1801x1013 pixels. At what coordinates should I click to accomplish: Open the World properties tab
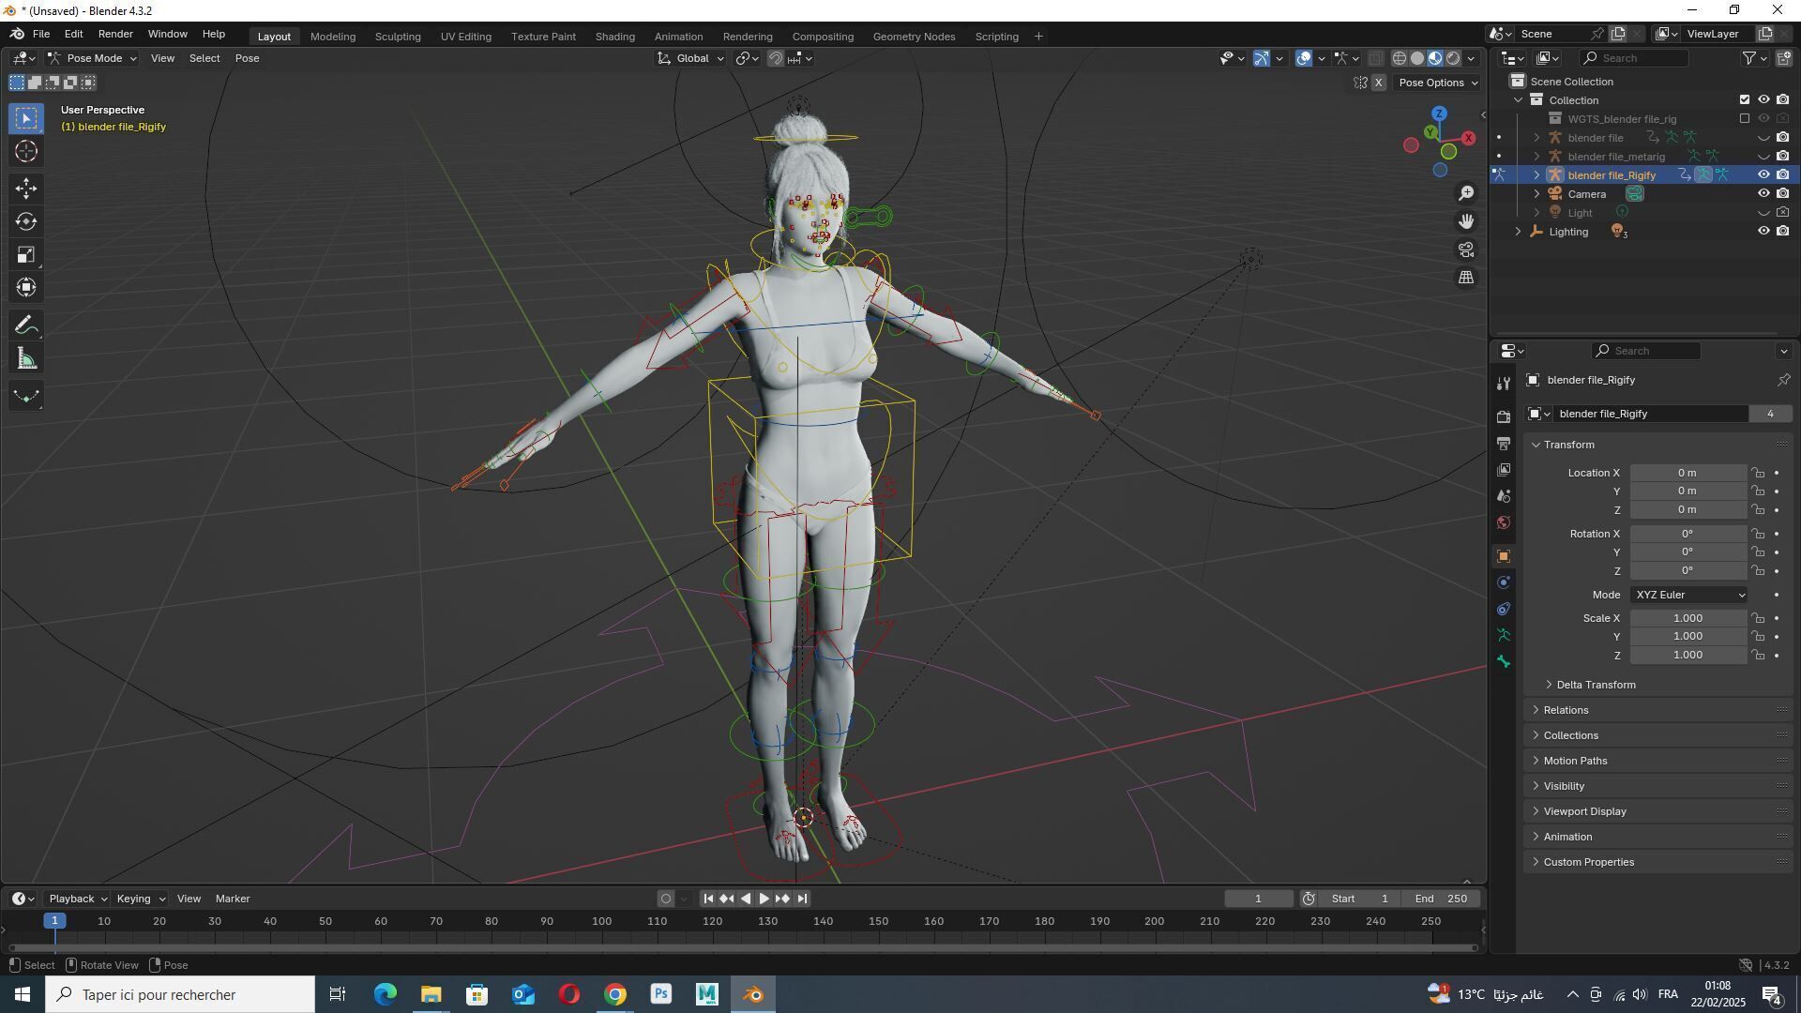pyautogui.click(x=1504, y=522)
